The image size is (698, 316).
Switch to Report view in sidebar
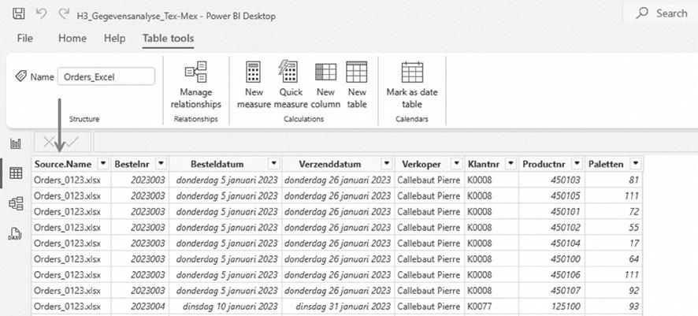coord(15,143)
